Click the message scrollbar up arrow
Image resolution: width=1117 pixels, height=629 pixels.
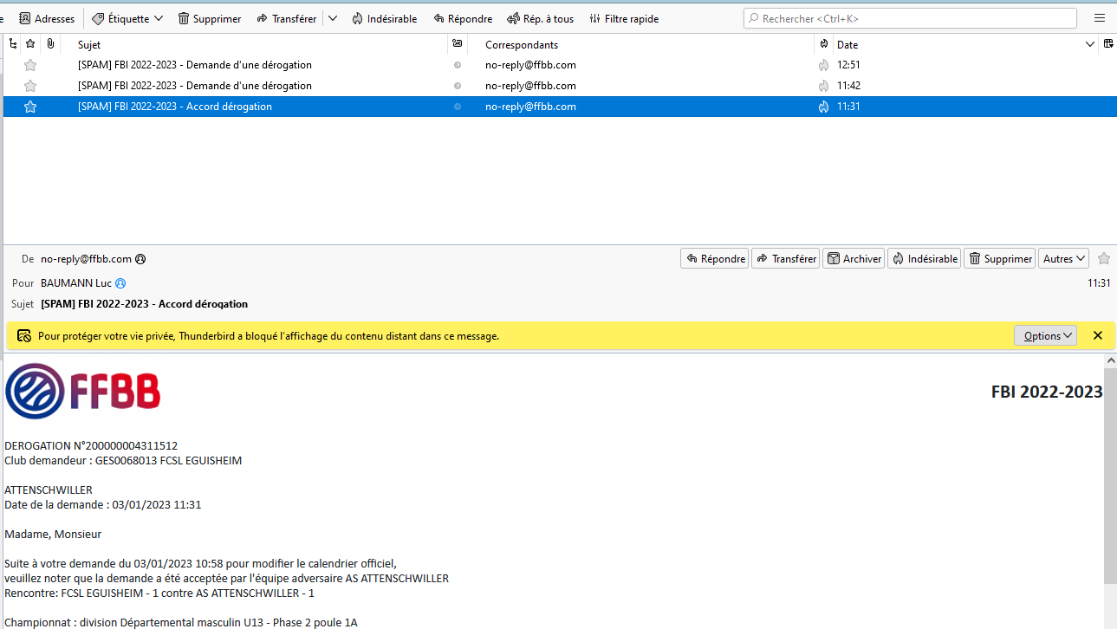[x=1110, y=360]
